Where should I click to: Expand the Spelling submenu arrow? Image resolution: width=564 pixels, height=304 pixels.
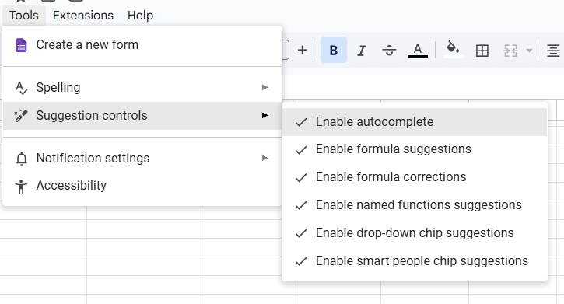tap(265, 87)
